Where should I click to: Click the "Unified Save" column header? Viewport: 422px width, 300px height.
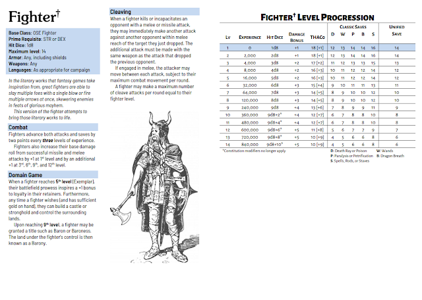tap(397, 30)
